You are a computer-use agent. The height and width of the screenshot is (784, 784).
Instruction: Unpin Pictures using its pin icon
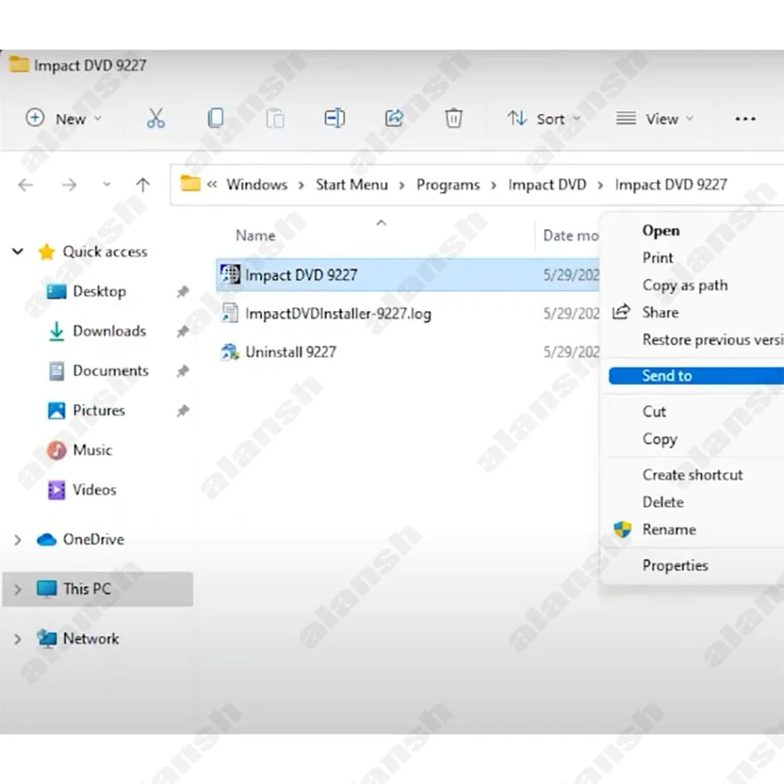tap(183, 410)
